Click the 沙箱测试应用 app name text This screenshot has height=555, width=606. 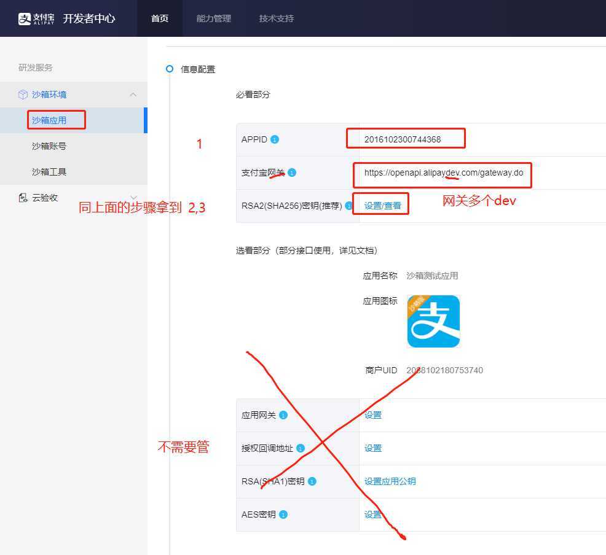tap(432, 276)
